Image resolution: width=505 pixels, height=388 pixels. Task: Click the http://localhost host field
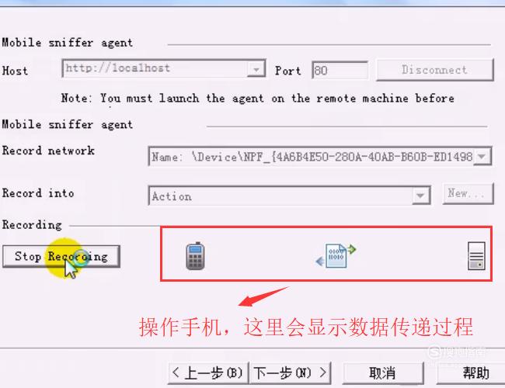[x=164, y=68]
